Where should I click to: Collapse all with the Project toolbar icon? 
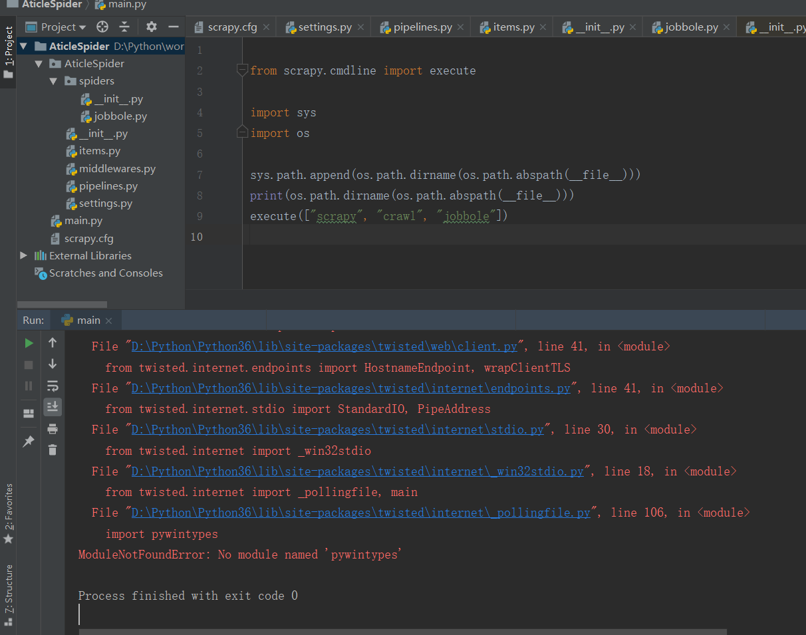click(124, 27)
